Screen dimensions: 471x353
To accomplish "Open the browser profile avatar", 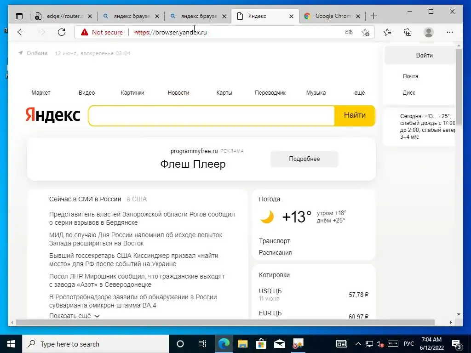I will pyautogui.click(x=429, y=32).
